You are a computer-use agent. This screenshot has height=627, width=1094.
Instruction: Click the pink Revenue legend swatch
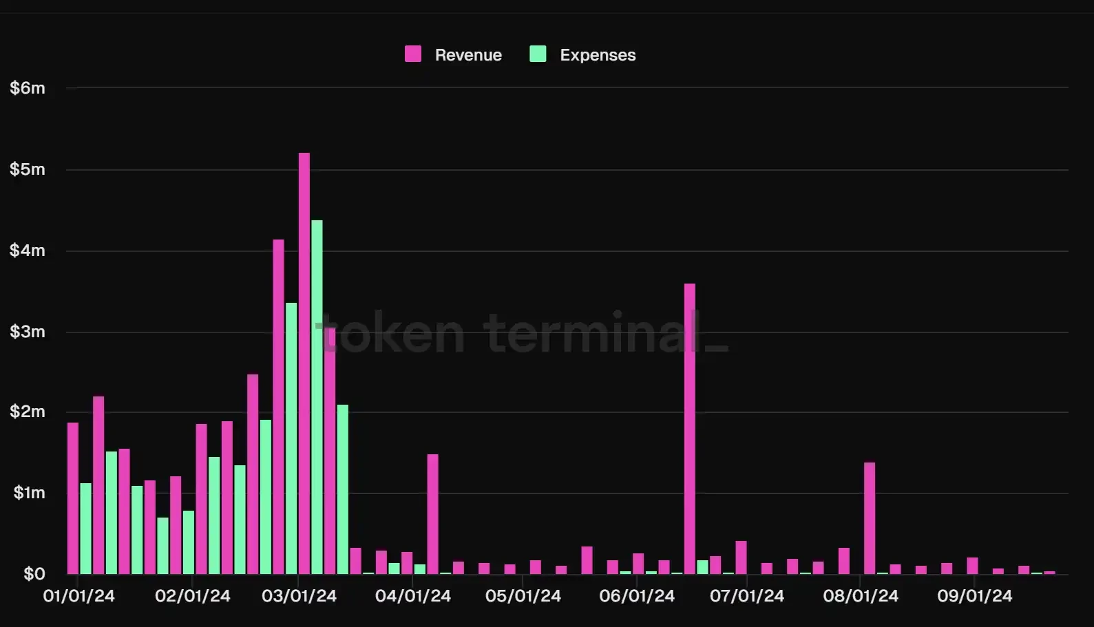[413, 54]
